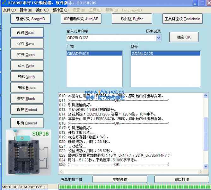The image size is (211, 190).
Task: Click the 保存 Save button
Action: click(27, 43)
